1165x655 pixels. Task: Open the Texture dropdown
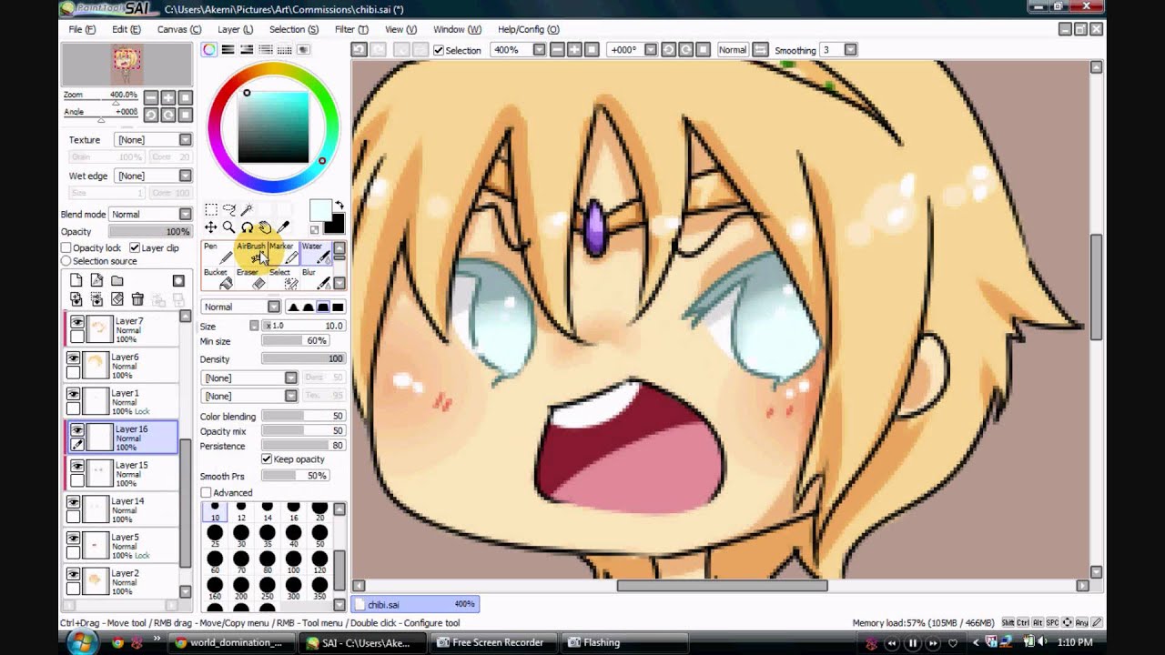[153, 140]
